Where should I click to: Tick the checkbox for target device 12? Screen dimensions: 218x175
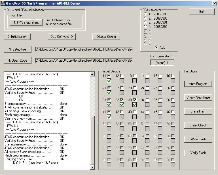[x=122, y=76]
